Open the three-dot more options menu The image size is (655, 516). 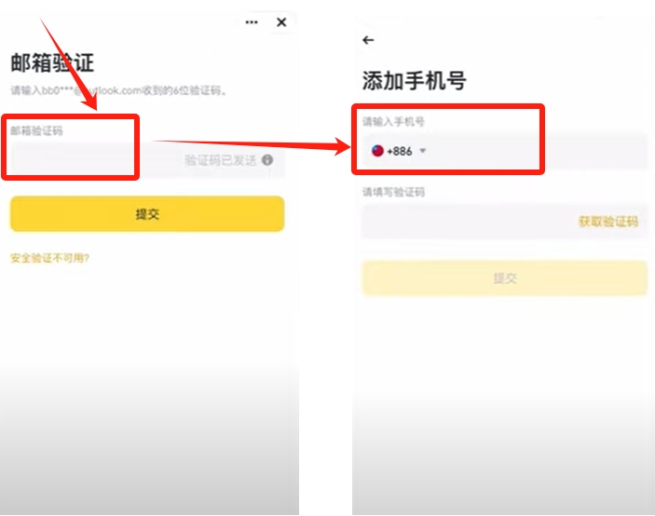pos(252,22)
